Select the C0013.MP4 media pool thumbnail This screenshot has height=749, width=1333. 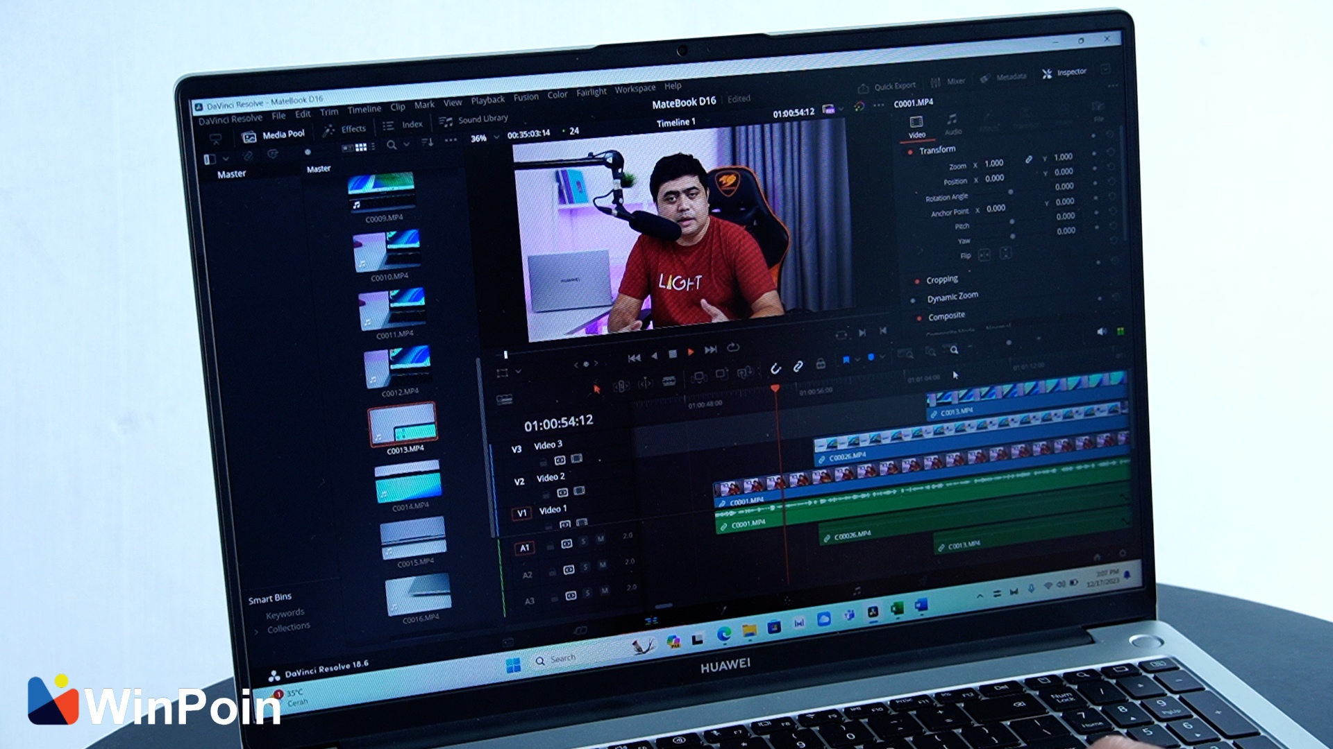(x=403, y=424)
